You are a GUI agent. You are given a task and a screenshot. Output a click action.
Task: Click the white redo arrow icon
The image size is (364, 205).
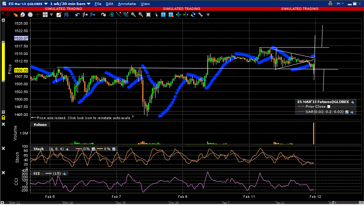(x=103, y=15)
